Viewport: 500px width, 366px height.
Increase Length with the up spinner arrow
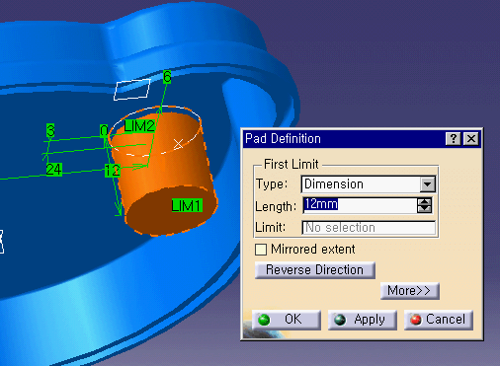pos(424,201)
